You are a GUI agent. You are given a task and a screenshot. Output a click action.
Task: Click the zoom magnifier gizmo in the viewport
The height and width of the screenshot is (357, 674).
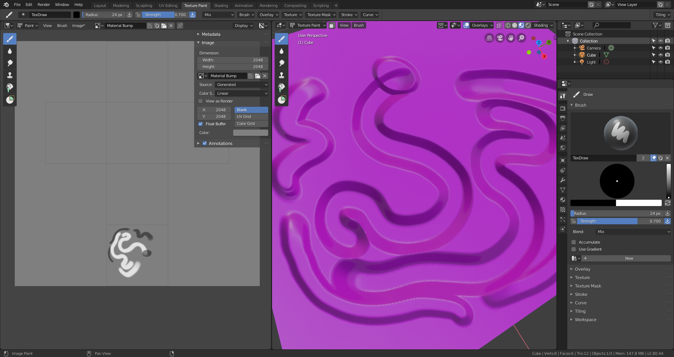click(x=522, y=38)
